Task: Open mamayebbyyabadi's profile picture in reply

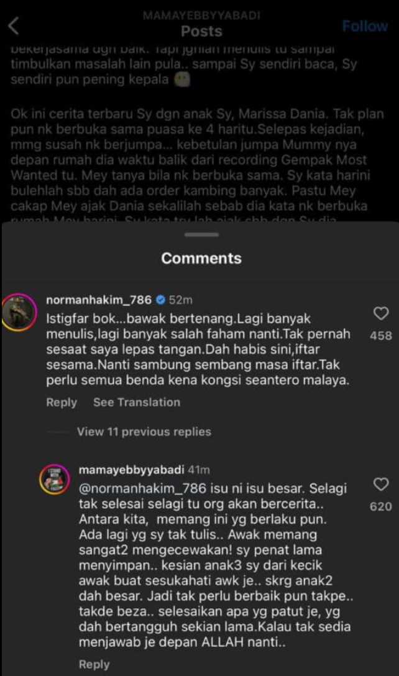Action: click(55, 480)
